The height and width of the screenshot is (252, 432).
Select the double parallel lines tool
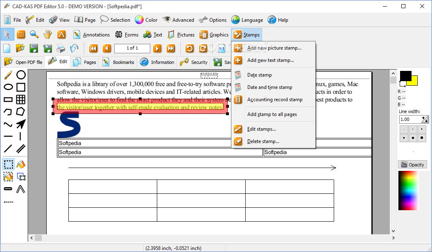tap(21, 149)
